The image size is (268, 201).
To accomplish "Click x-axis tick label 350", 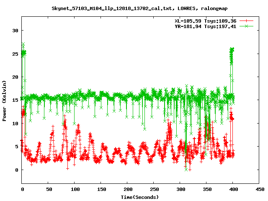I will click(207, 189).
